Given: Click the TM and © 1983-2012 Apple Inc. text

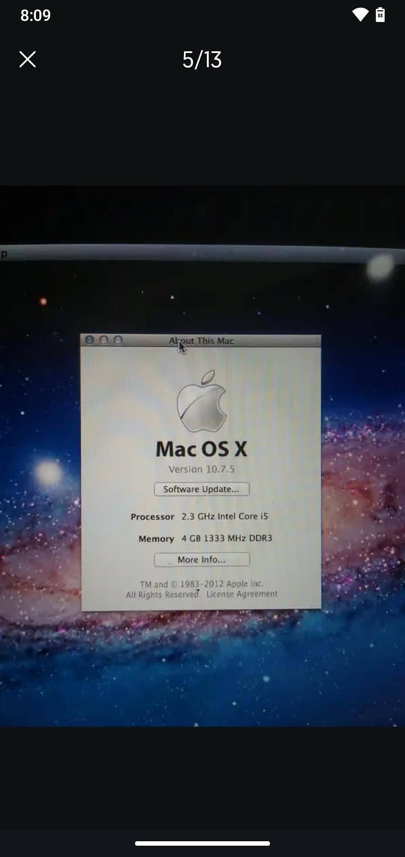Looking at the screenshot, I should click(201, 584).
